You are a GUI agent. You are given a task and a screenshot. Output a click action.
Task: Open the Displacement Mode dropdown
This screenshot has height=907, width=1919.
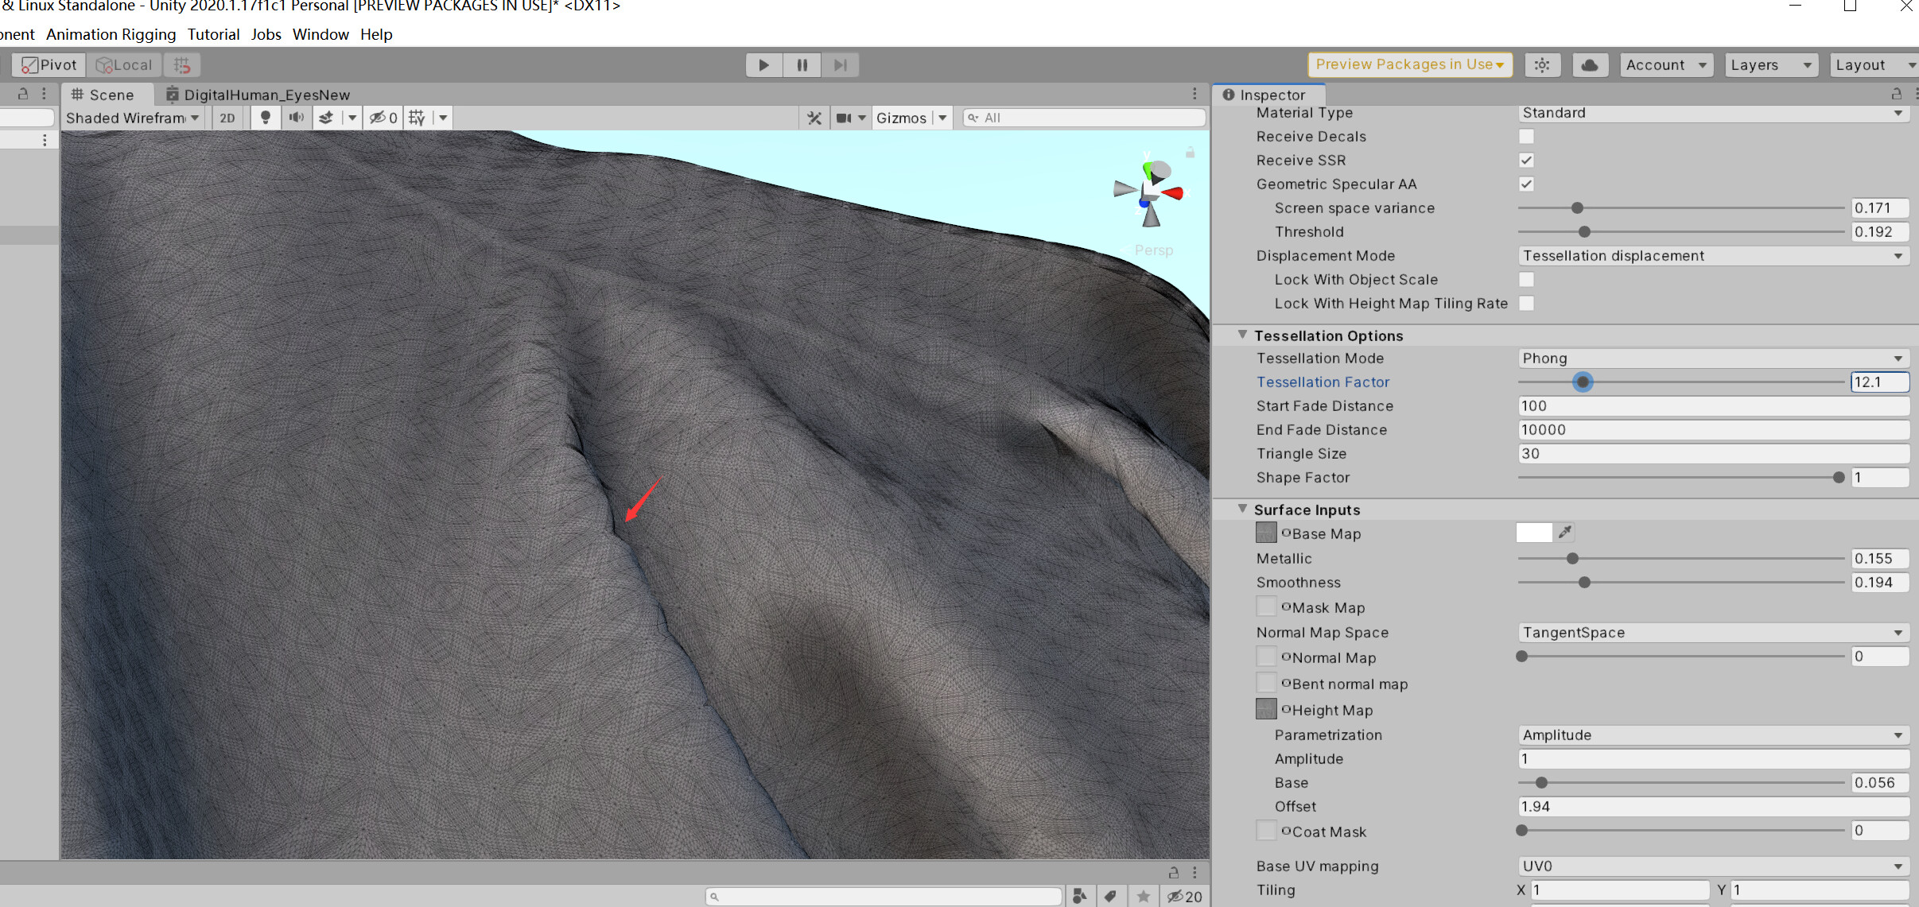click(x=1710, y=255)
